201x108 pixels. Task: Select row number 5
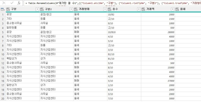3,32
